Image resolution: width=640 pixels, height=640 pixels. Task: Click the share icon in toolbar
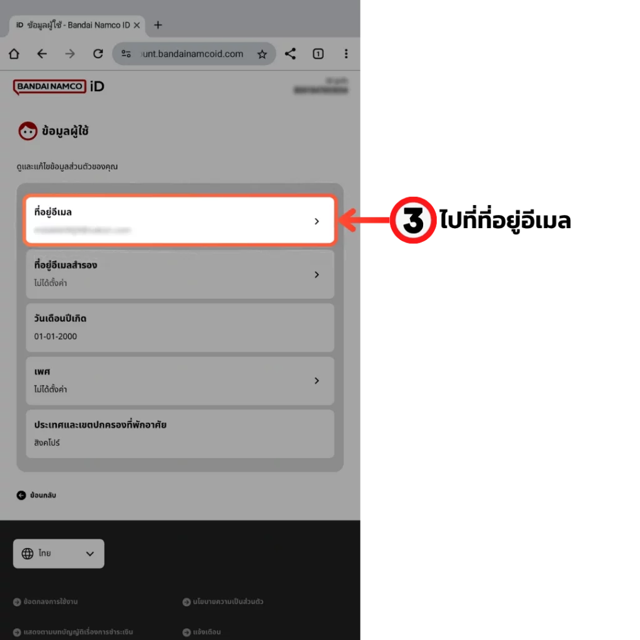290,54
